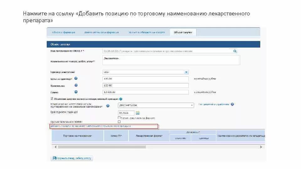Viewport: 301px width, 169px height.
Task: Click the horizontal scrollbar thumb under the table
Action: pos(102,147)
